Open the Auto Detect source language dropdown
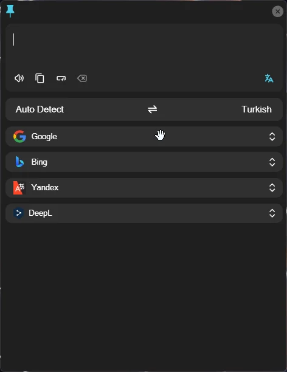This screenshot has width=287, height=372. (x=40, y=109)
